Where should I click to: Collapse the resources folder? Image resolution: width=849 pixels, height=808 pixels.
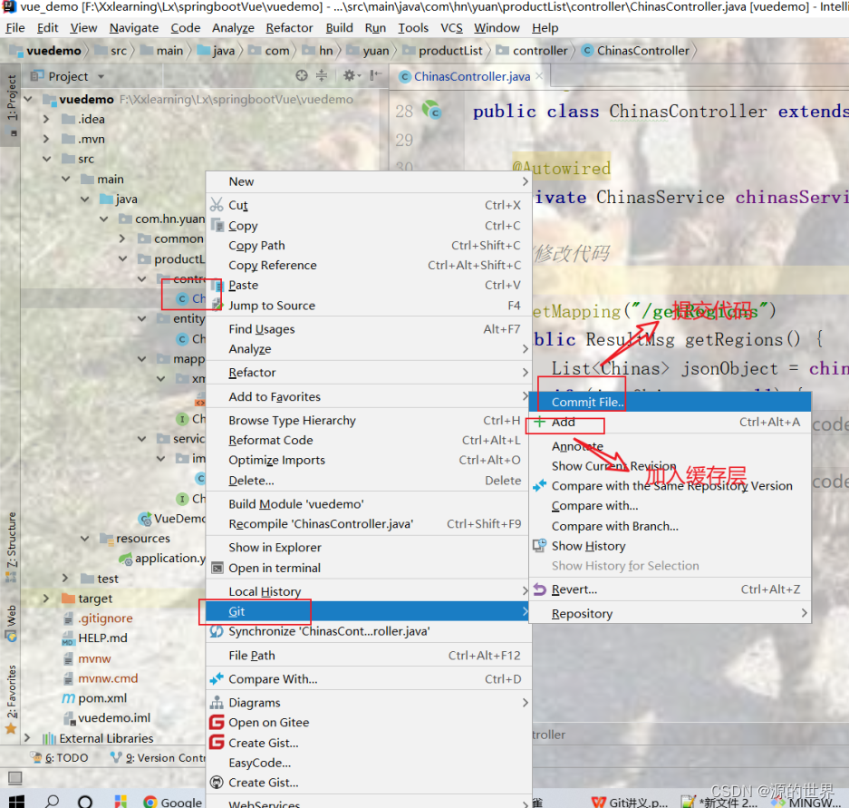coord(85,538)
